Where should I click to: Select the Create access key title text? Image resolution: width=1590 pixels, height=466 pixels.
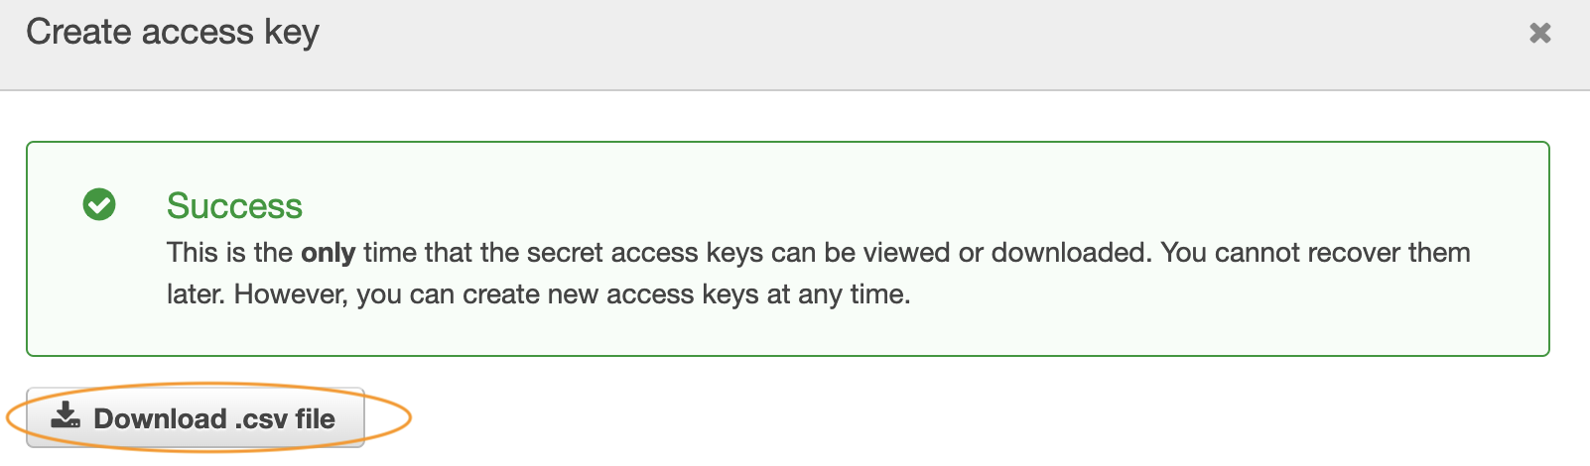pos(173,33)
